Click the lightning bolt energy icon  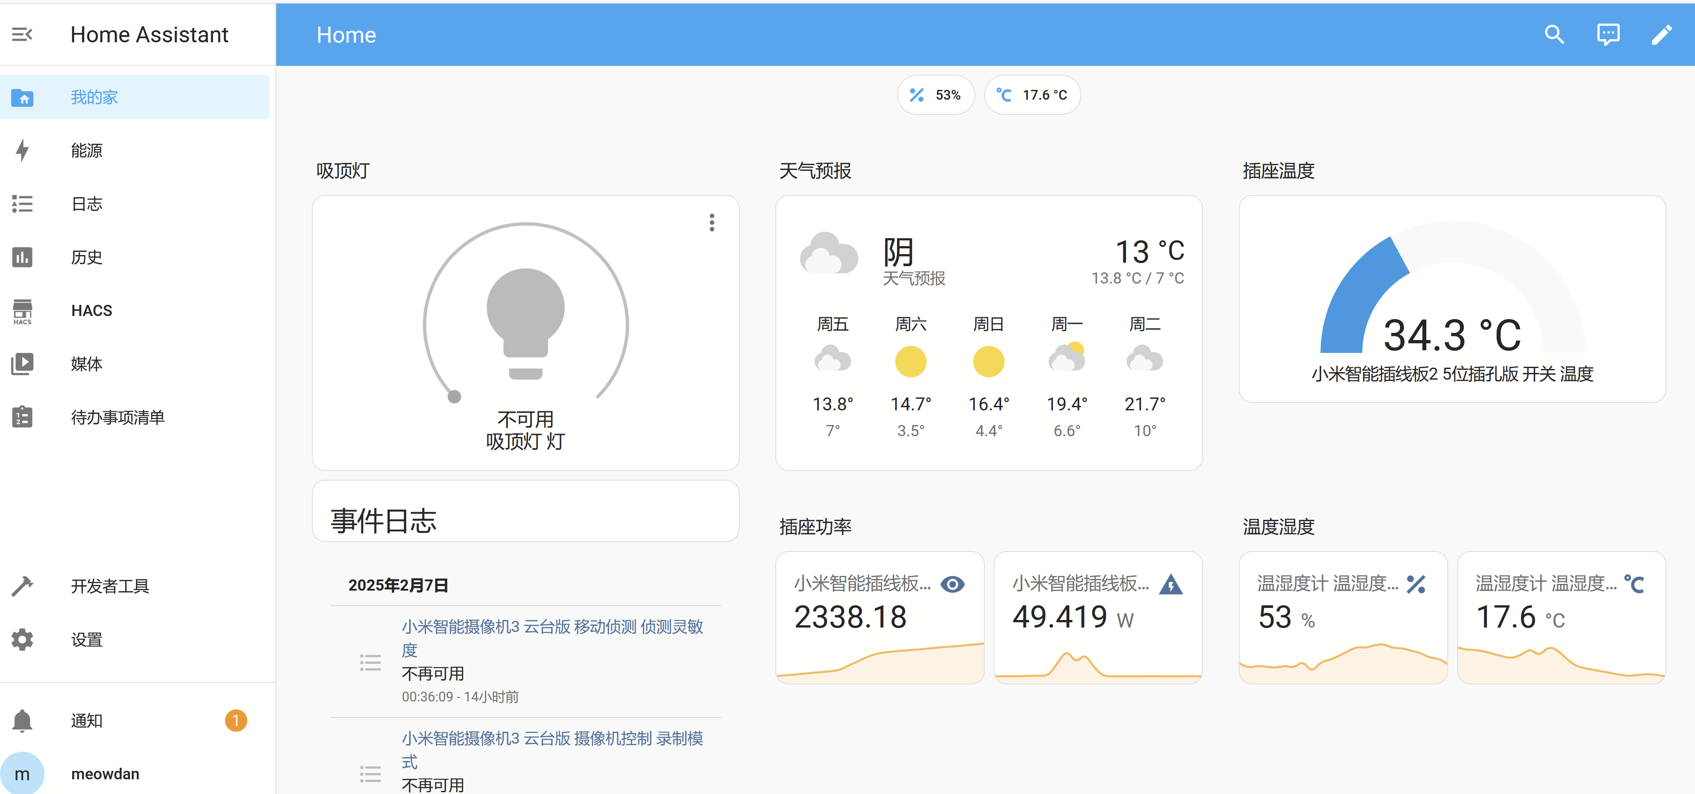click(22, 150)
